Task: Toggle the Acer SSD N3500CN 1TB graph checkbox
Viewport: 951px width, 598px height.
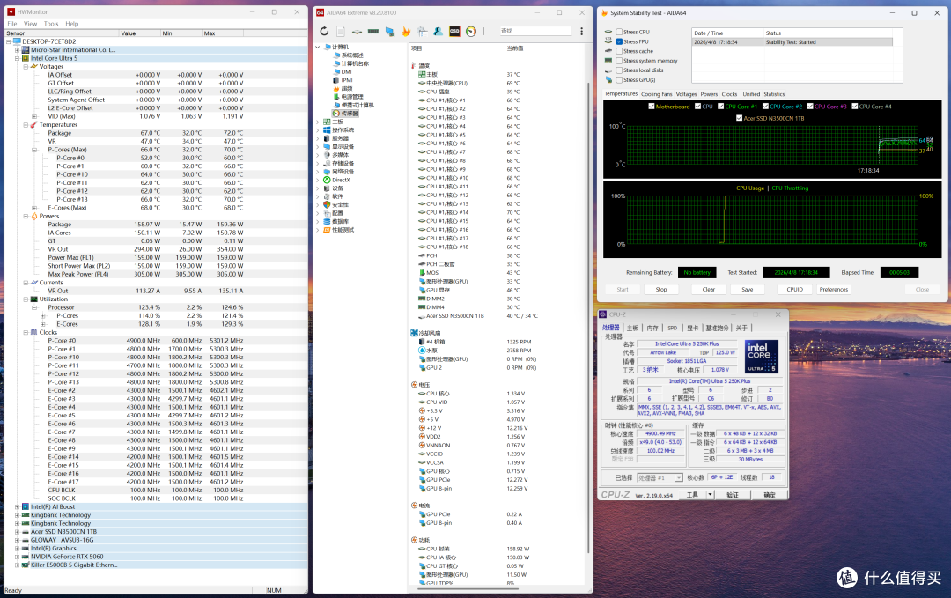Action: point(740,118)
